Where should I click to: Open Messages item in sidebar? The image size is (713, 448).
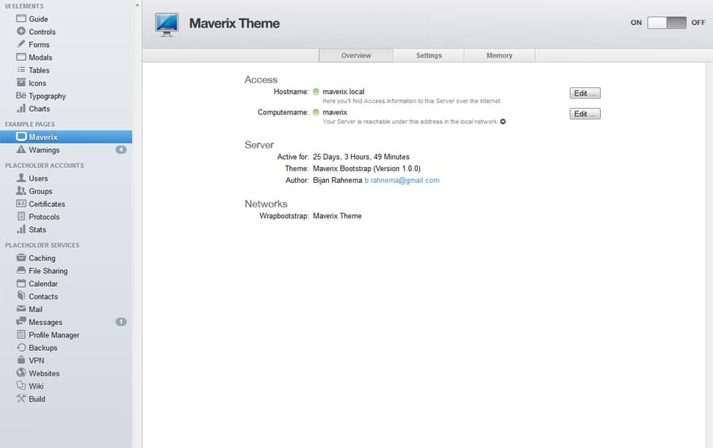tap(46, 323)
